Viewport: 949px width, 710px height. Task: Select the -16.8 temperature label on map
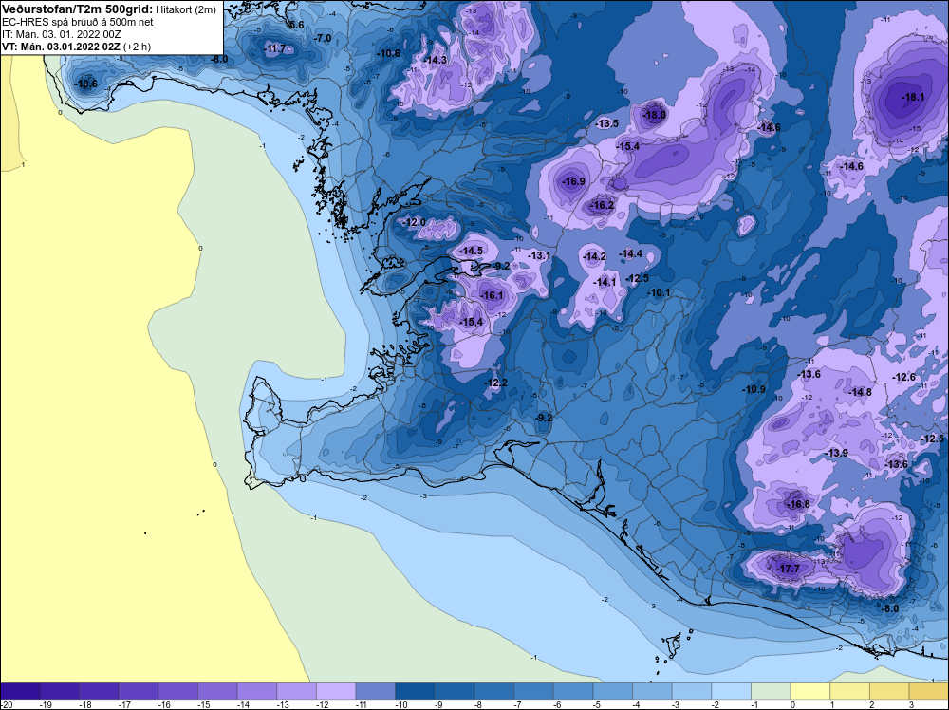coord(798,504)
